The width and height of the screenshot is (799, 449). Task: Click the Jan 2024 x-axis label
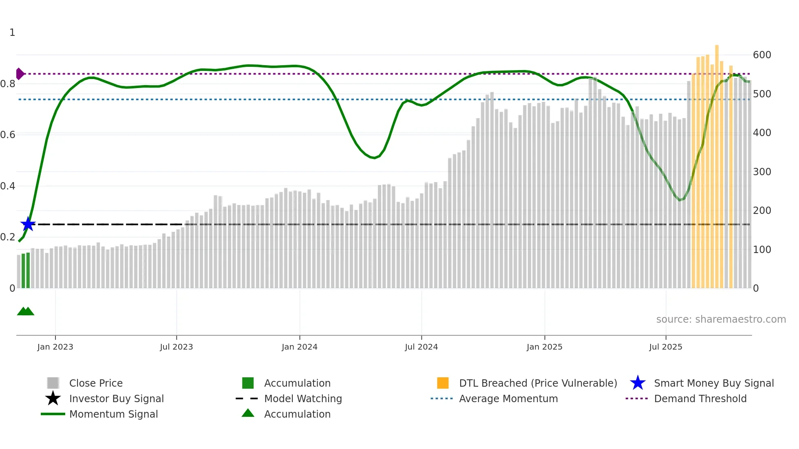coord(299,347)
